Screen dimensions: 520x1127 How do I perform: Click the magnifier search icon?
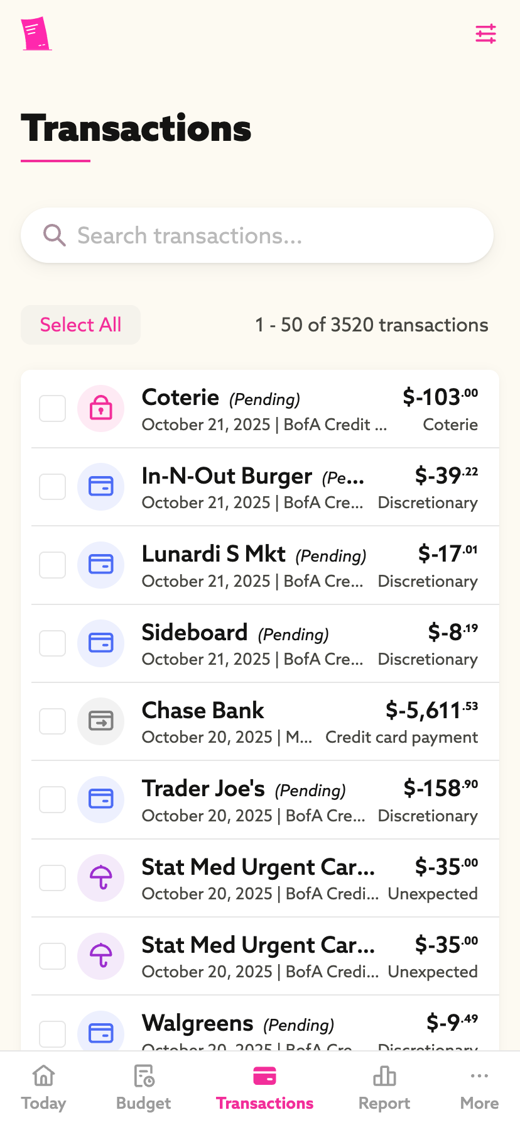pyautogui.click(x=55, y=236)
